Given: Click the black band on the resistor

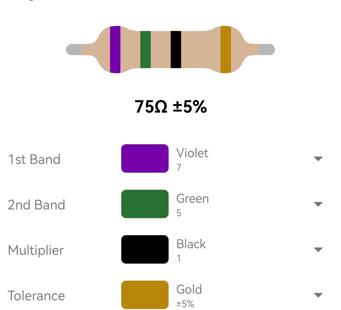Looking at the screenshot, I should click(176, 50).
